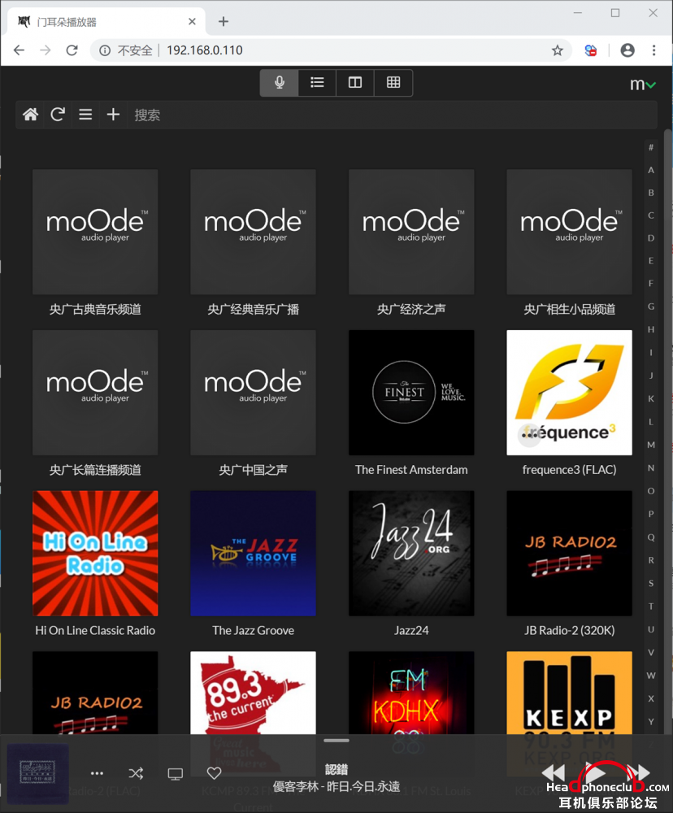Image resolution: width=673 pixels, height=813 pixels.
Task: Open a new browser tab
Action: coord(224,22)
